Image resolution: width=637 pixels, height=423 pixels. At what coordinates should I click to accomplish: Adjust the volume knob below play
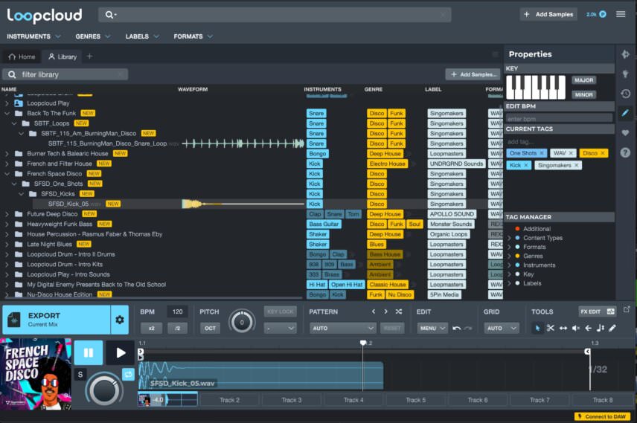tap(104, 390)
